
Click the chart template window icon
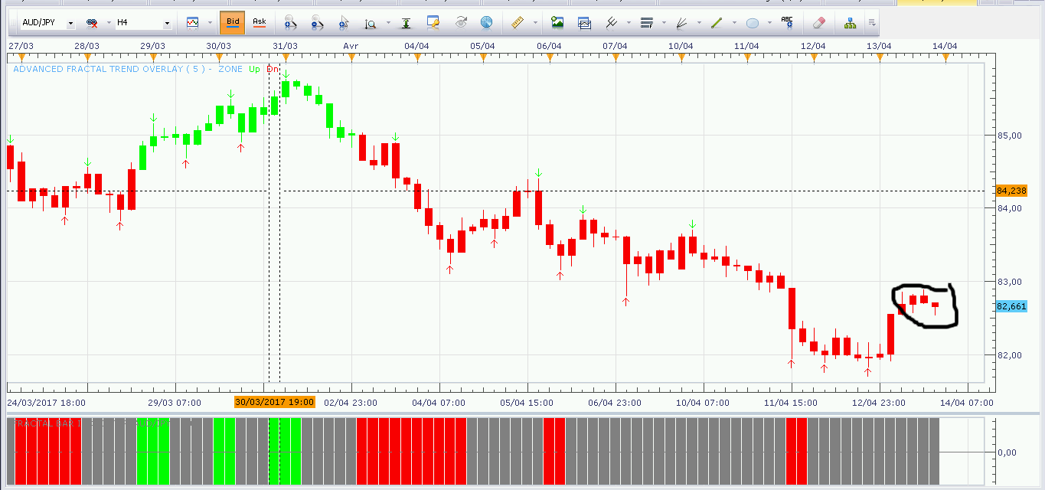[x=584, y=23]
